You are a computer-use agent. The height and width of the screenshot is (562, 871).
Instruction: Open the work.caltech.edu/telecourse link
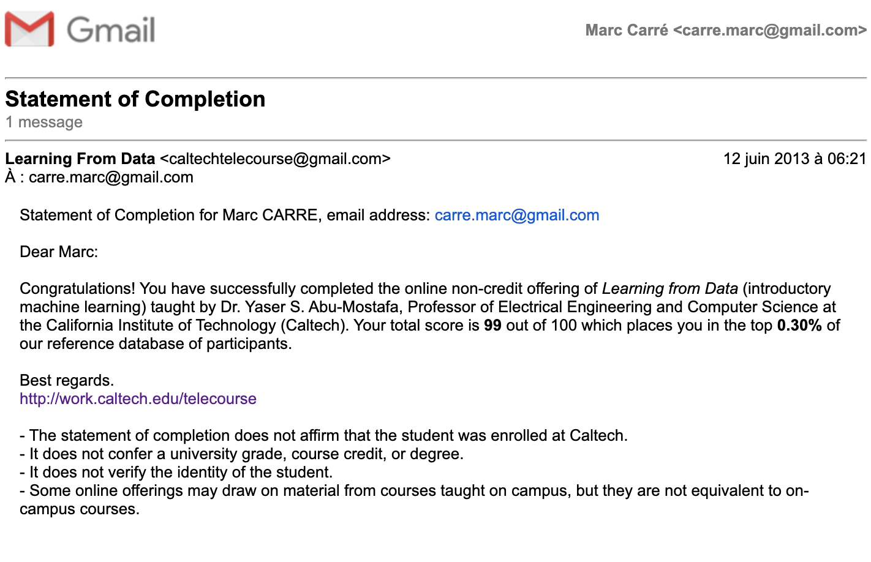pos(138,399)
